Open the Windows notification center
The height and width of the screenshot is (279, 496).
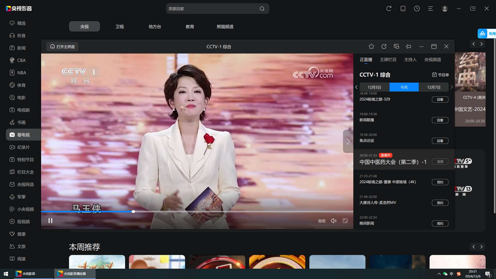[x=488, y=274]
